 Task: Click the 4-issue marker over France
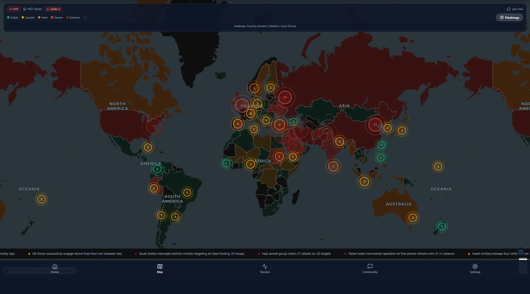tap(251, 114)
